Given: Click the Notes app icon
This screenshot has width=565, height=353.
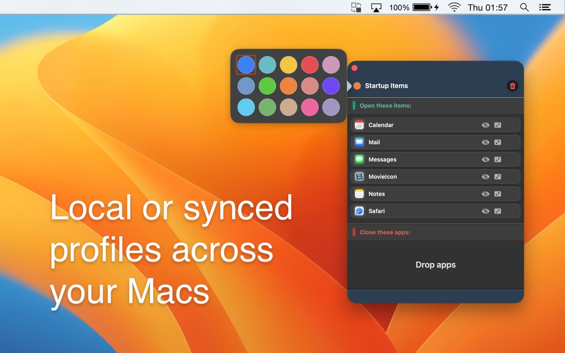Looking at the screenshot, I should tap(359, 194).
